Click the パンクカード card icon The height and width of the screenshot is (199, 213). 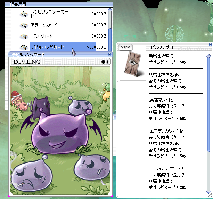click(x=24, y=36)
